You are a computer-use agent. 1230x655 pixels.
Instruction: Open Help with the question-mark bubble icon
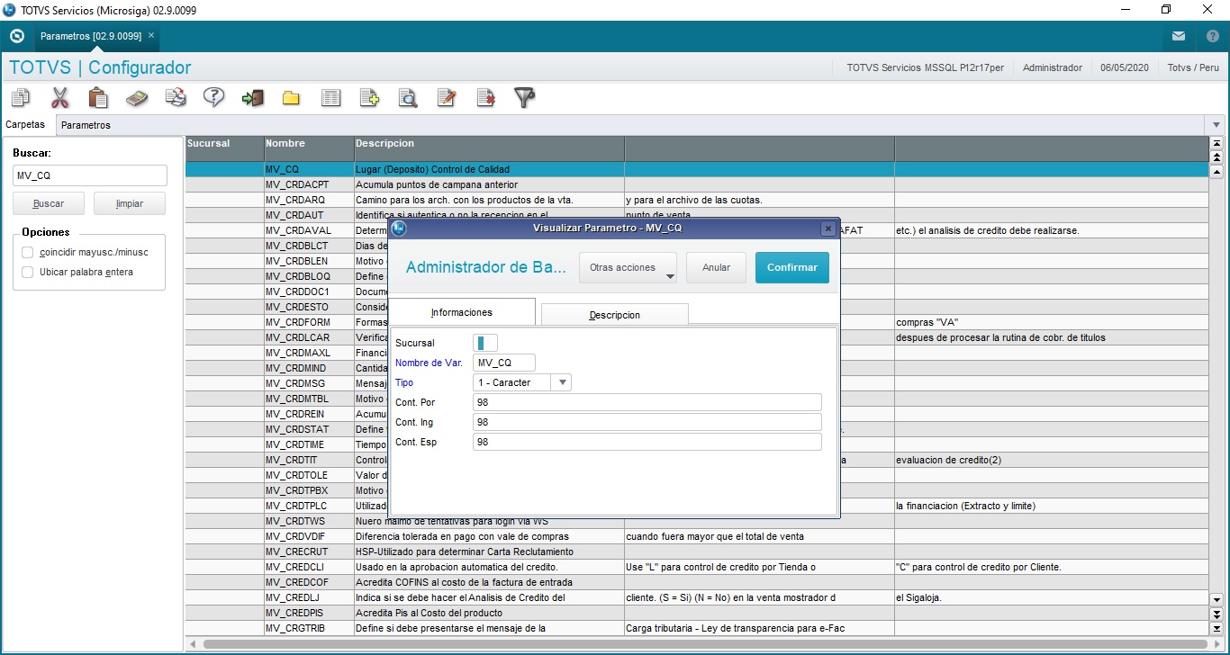coord(213,97)
